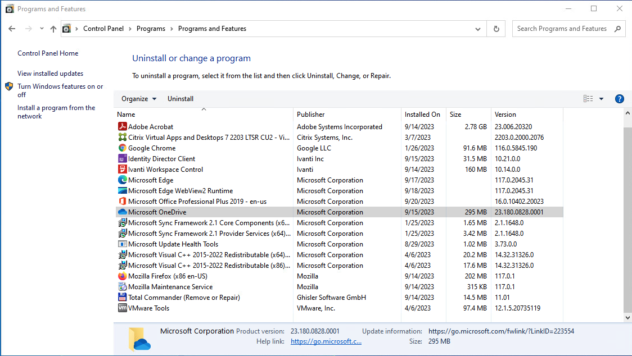
Task: Open the Organize dropdown menu
Action: click(x=139, y=99)
